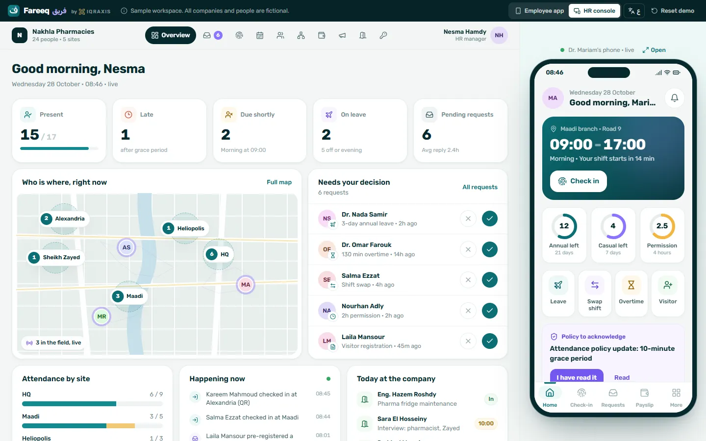Open the megaphone announcements icon
Screen dimensions: 706x441
pos(342,35)
